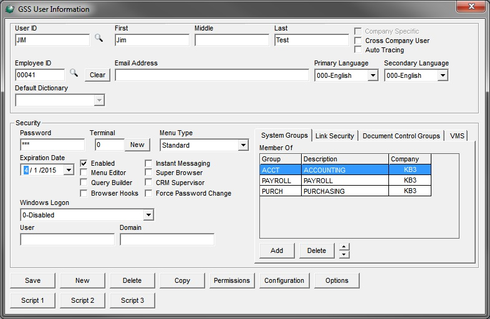Check the Menu Editor option
Image resolution: width=490 pixels, height=319 pixels.
point(84,173)
